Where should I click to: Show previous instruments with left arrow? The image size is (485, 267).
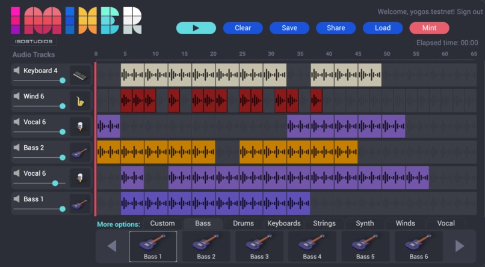click(112, 246)
